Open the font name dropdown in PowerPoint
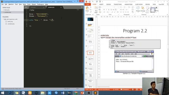 (x=114, y=7)
